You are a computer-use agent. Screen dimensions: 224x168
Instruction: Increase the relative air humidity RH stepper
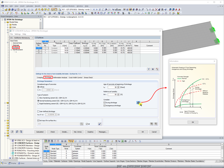[x=118, y=94]
